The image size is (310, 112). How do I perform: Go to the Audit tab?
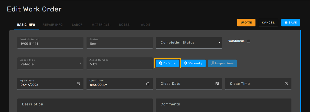click(x=146, y=25)
